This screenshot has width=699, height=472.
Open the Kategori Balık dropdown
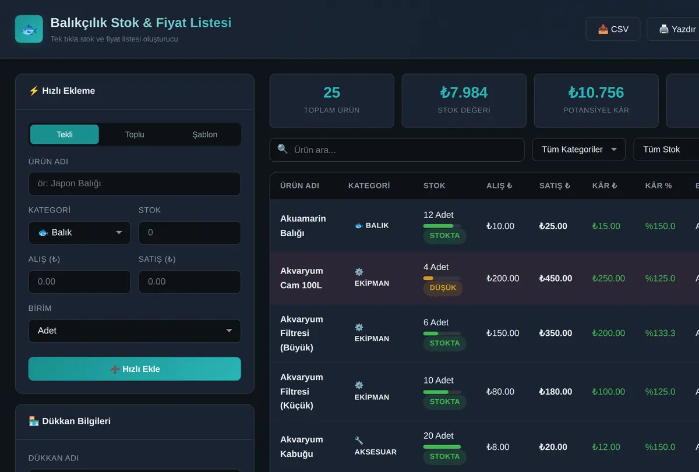click(x=79, y=233)
